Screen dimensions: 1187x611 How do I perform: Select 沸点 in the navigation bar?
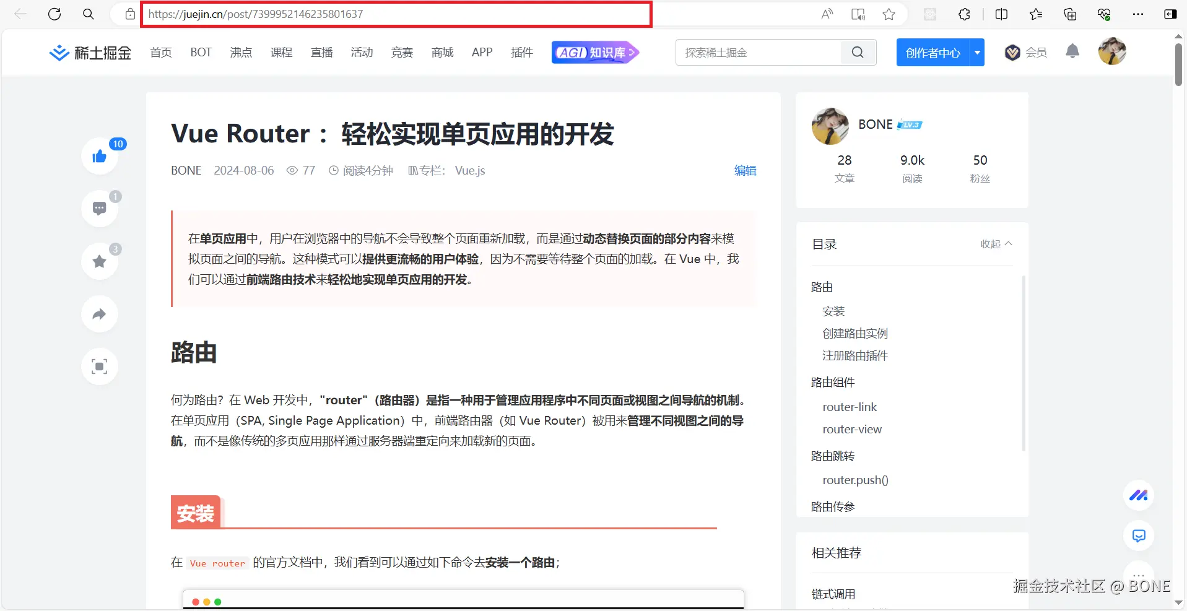241,52
